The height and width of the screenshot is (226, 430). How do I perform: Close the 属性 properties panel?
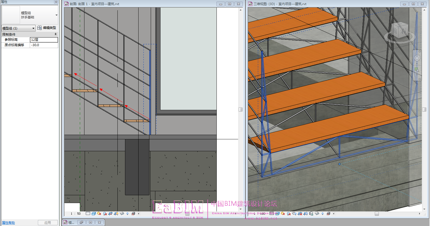[56, 2]
